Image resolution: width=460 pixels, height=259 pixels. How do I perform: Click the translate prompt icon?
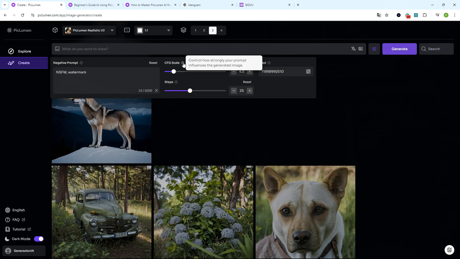[353, 49]
